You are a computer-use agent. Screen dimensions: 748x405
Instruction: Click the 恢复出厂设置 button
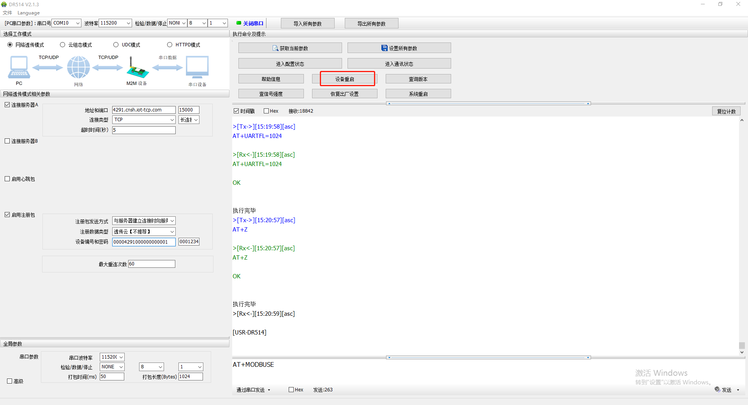click(344, 94)
